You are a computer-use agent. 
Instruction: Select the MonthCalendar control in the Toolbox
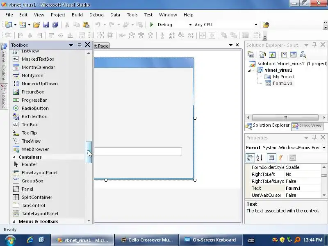38,67
